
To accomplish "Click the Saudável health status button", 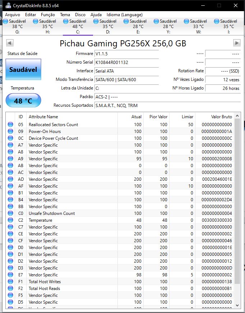I will (x=23, y=69).
